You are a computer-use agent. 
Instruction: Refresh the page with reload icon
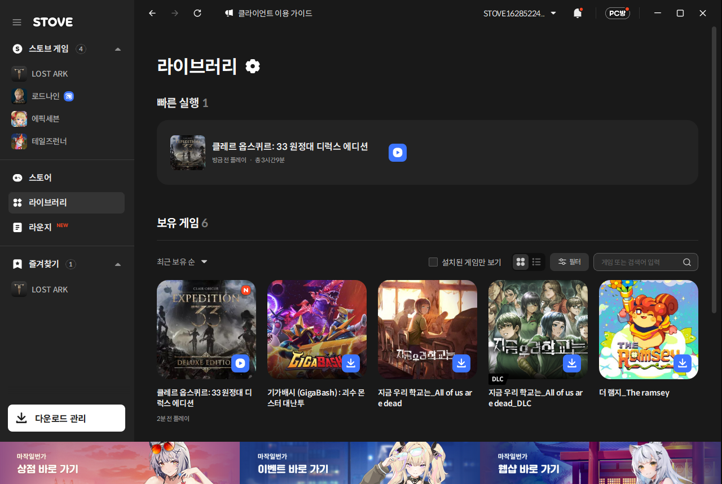[197, 13]
